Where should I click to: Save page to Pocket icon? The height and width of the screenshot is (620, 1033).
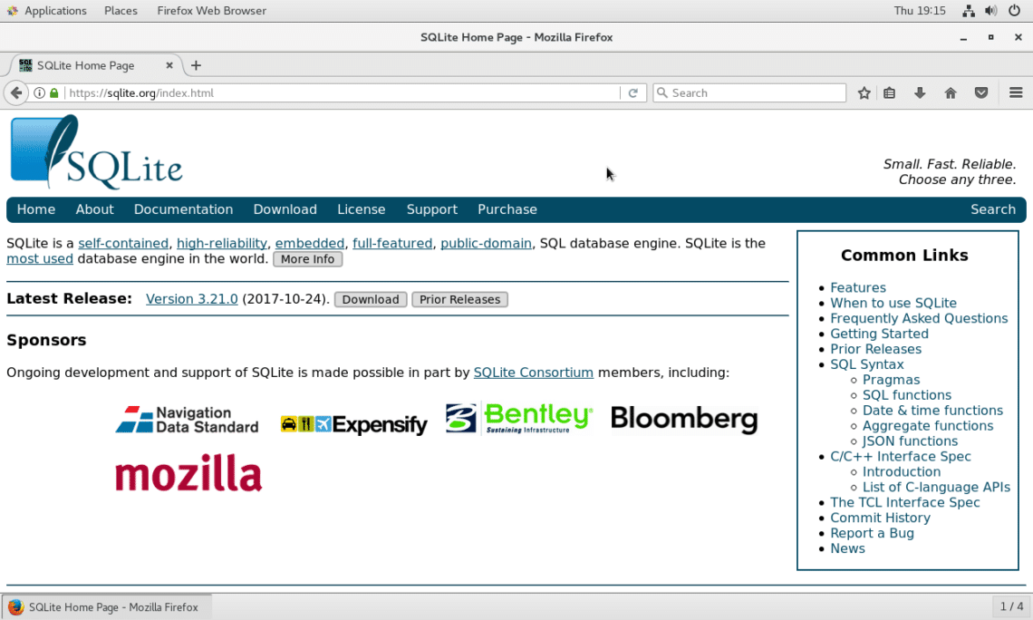pyautogui.click(x=981, y=92)
